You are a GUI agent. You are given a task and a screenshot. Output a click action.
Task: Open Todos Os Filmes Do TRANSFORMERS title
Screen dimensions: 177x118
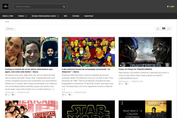click(135, 69)
